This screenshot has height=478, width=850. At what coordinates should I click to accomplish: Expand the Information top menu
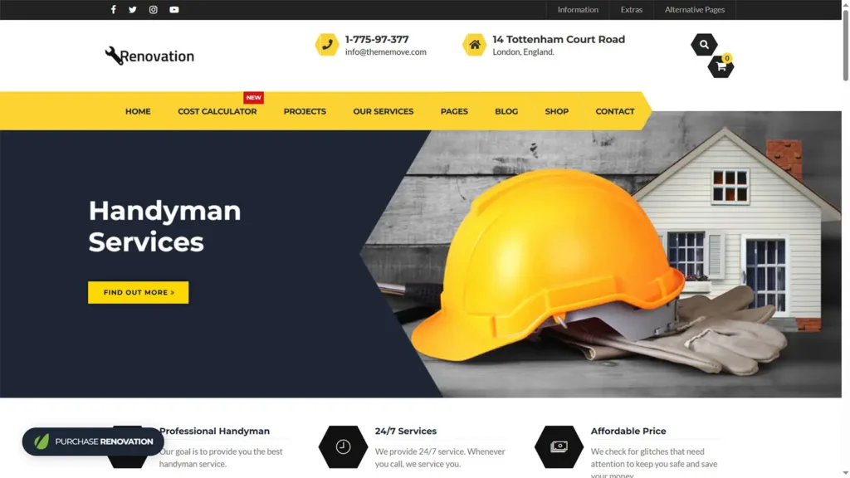point(578,10)
